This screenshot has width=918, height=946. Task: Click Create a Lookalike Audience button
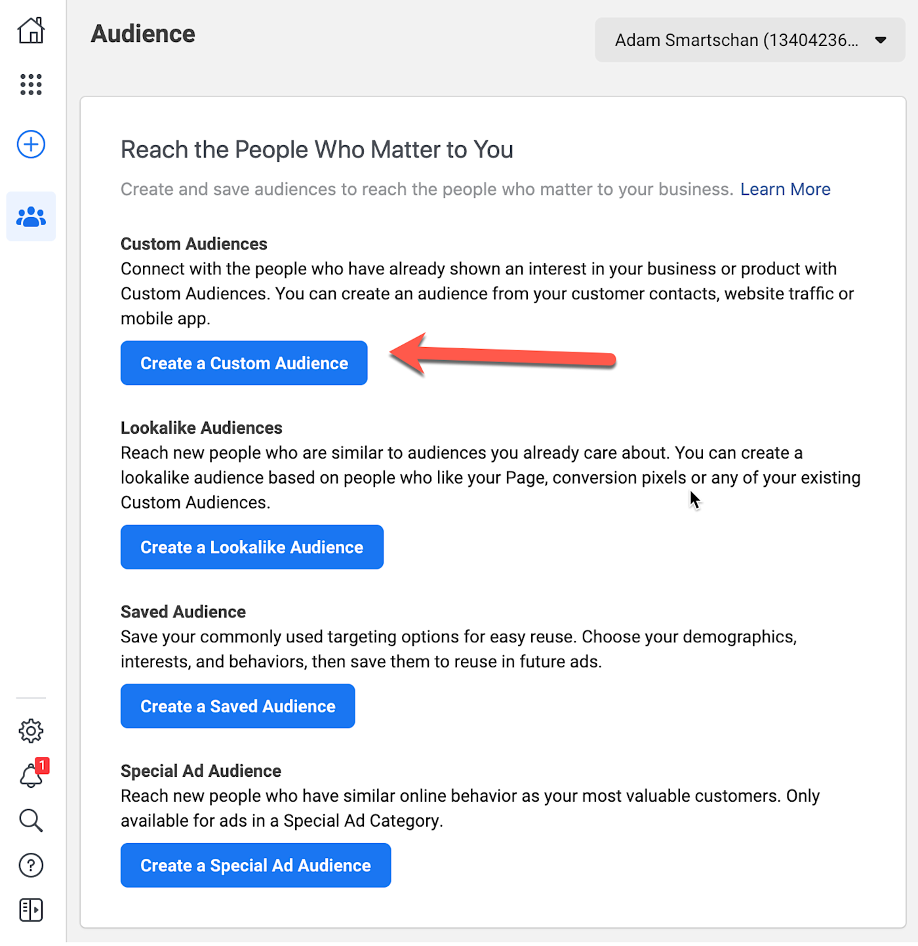(252, 547)
